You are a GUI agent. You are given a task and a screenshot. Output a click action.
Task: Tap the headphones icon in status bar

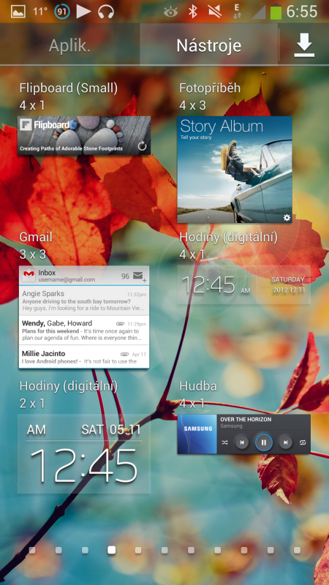point(106,12)
